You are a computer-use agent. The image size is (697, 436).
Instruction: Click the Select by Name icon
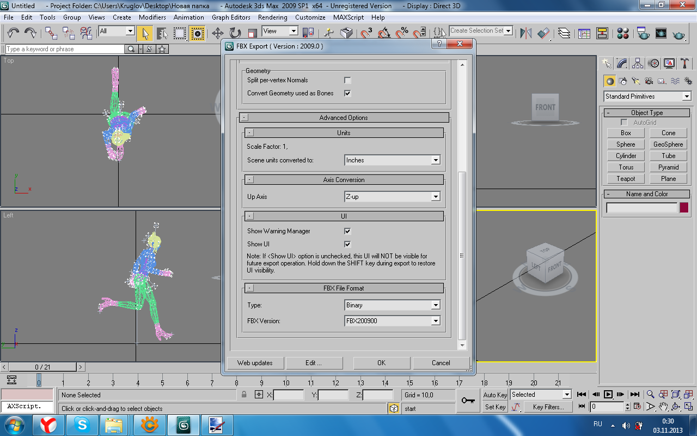click(x=162, y=33)
